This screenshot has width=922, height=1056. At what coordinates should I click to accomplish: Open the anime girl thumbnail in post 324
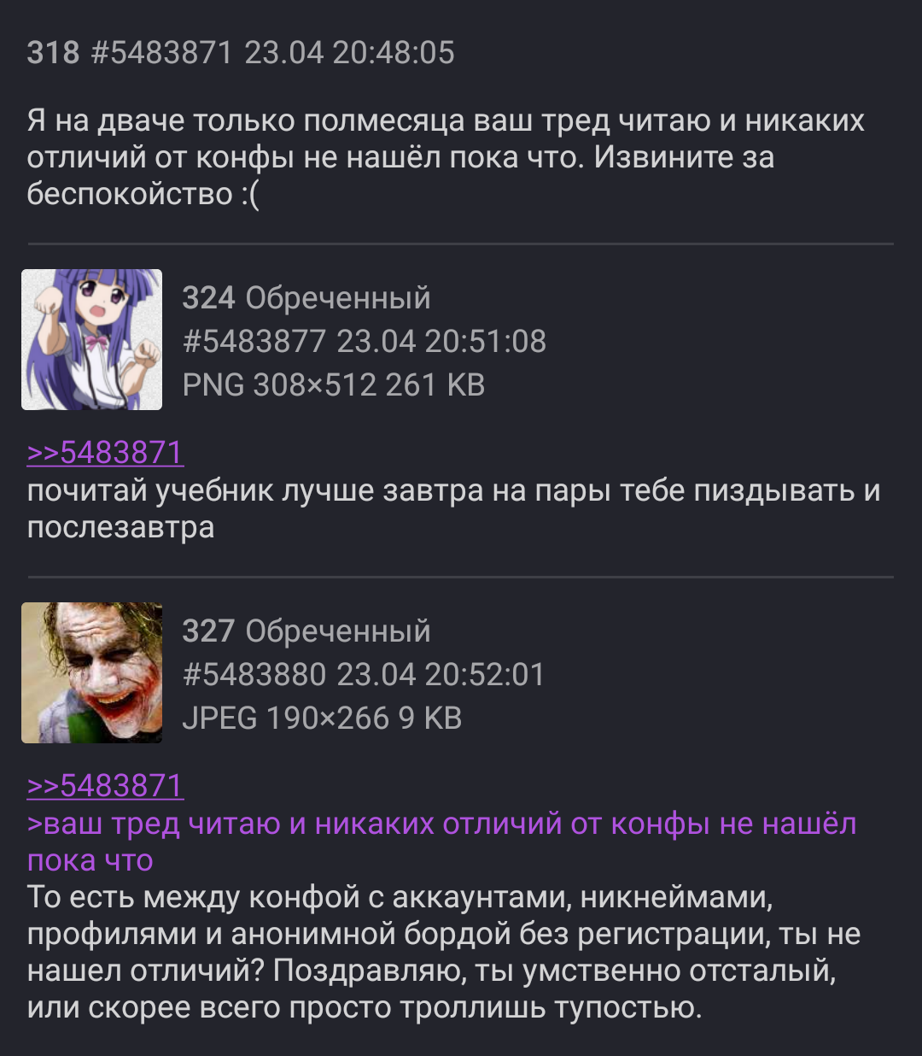click(x=91, y=339)
